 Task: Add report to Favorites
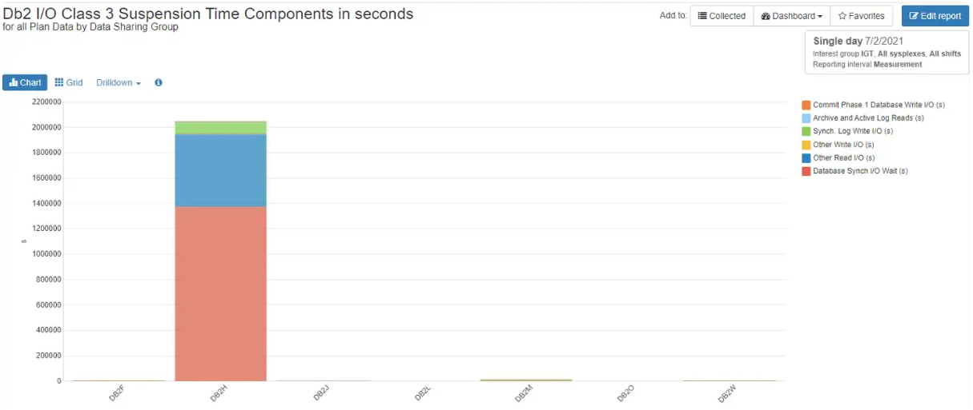[x=862, y=16]
